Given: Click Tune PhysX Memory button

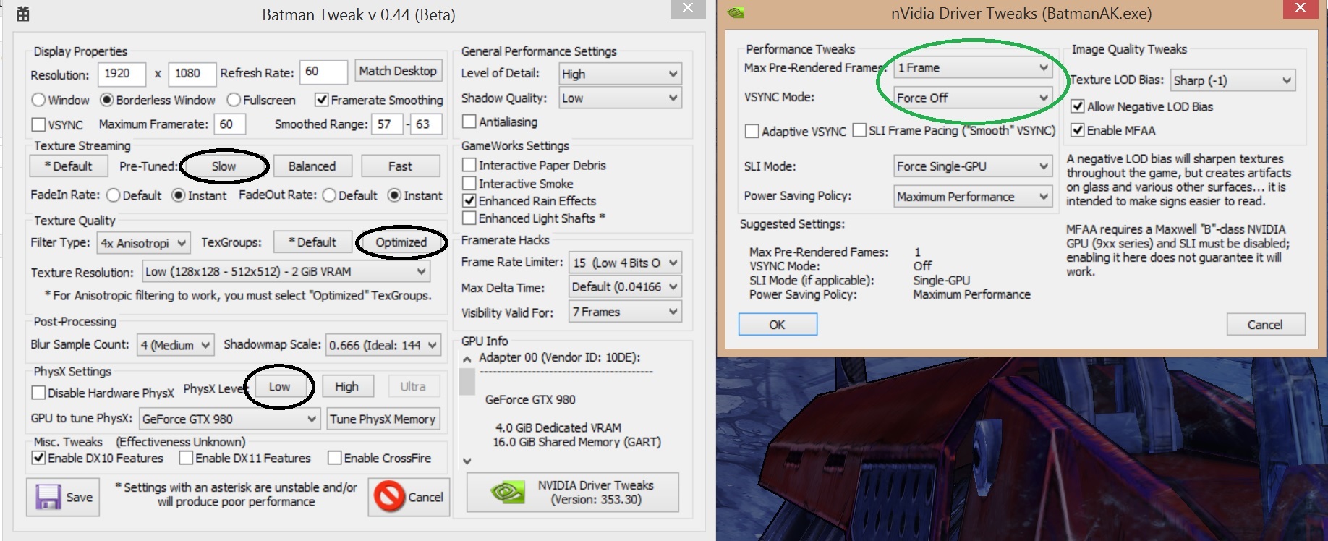Looking at the screenshot, I should point(383,419).
